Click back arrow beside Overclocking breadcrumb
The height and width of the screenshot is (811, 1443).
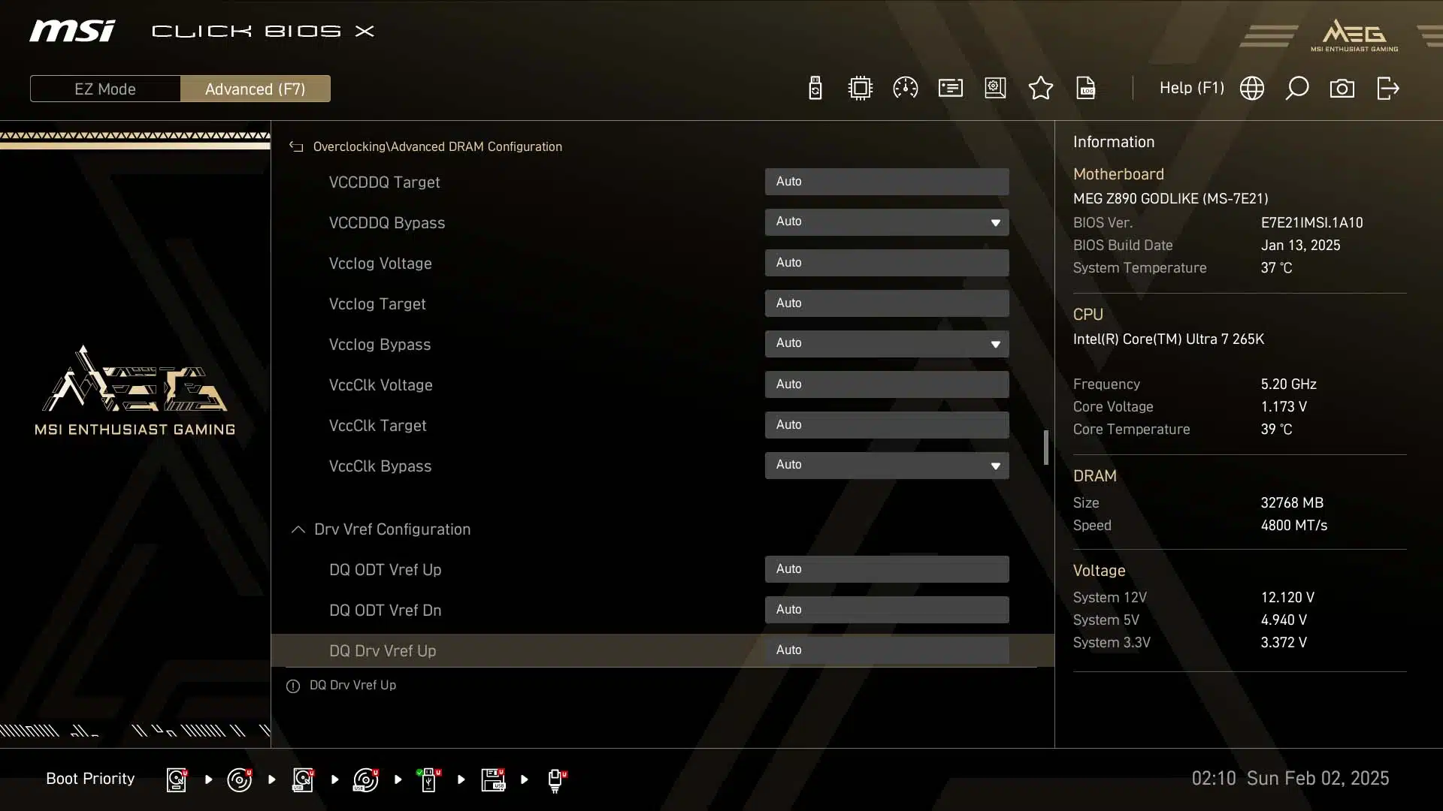pos(296,147)
